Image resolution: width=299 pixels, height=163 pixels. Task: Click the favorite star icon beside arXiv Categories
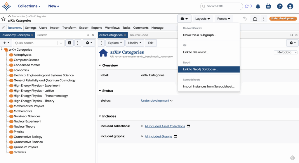(3, 19)
